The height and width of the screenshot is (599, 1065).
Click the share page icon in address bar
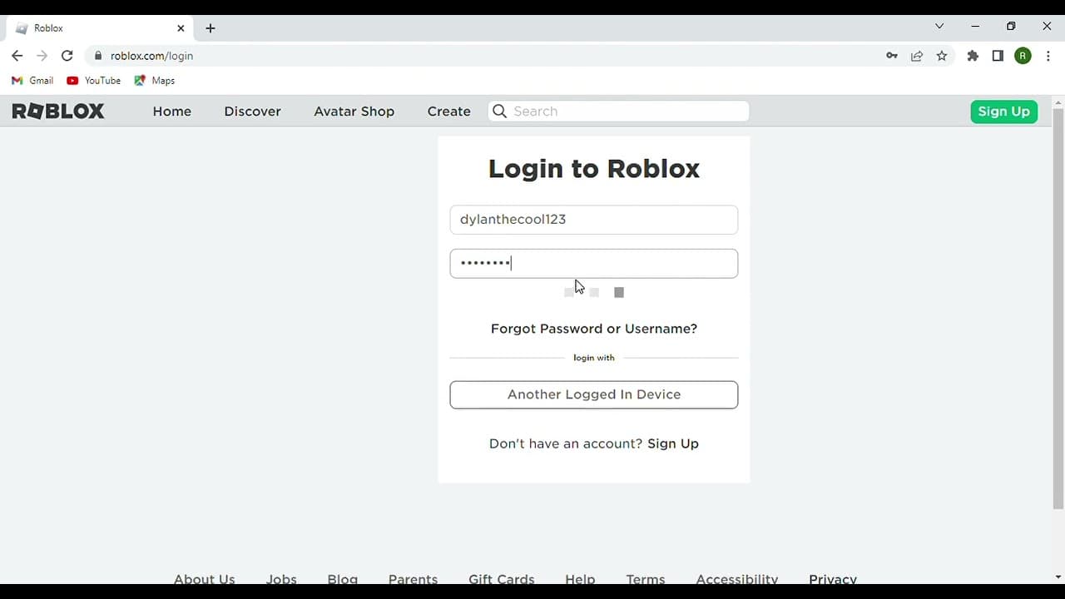[x=917, y=56]
